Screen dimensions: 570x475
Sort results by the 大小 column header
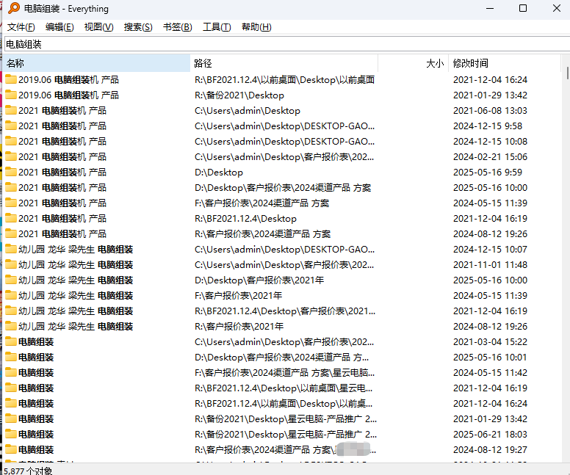[413, 63]
